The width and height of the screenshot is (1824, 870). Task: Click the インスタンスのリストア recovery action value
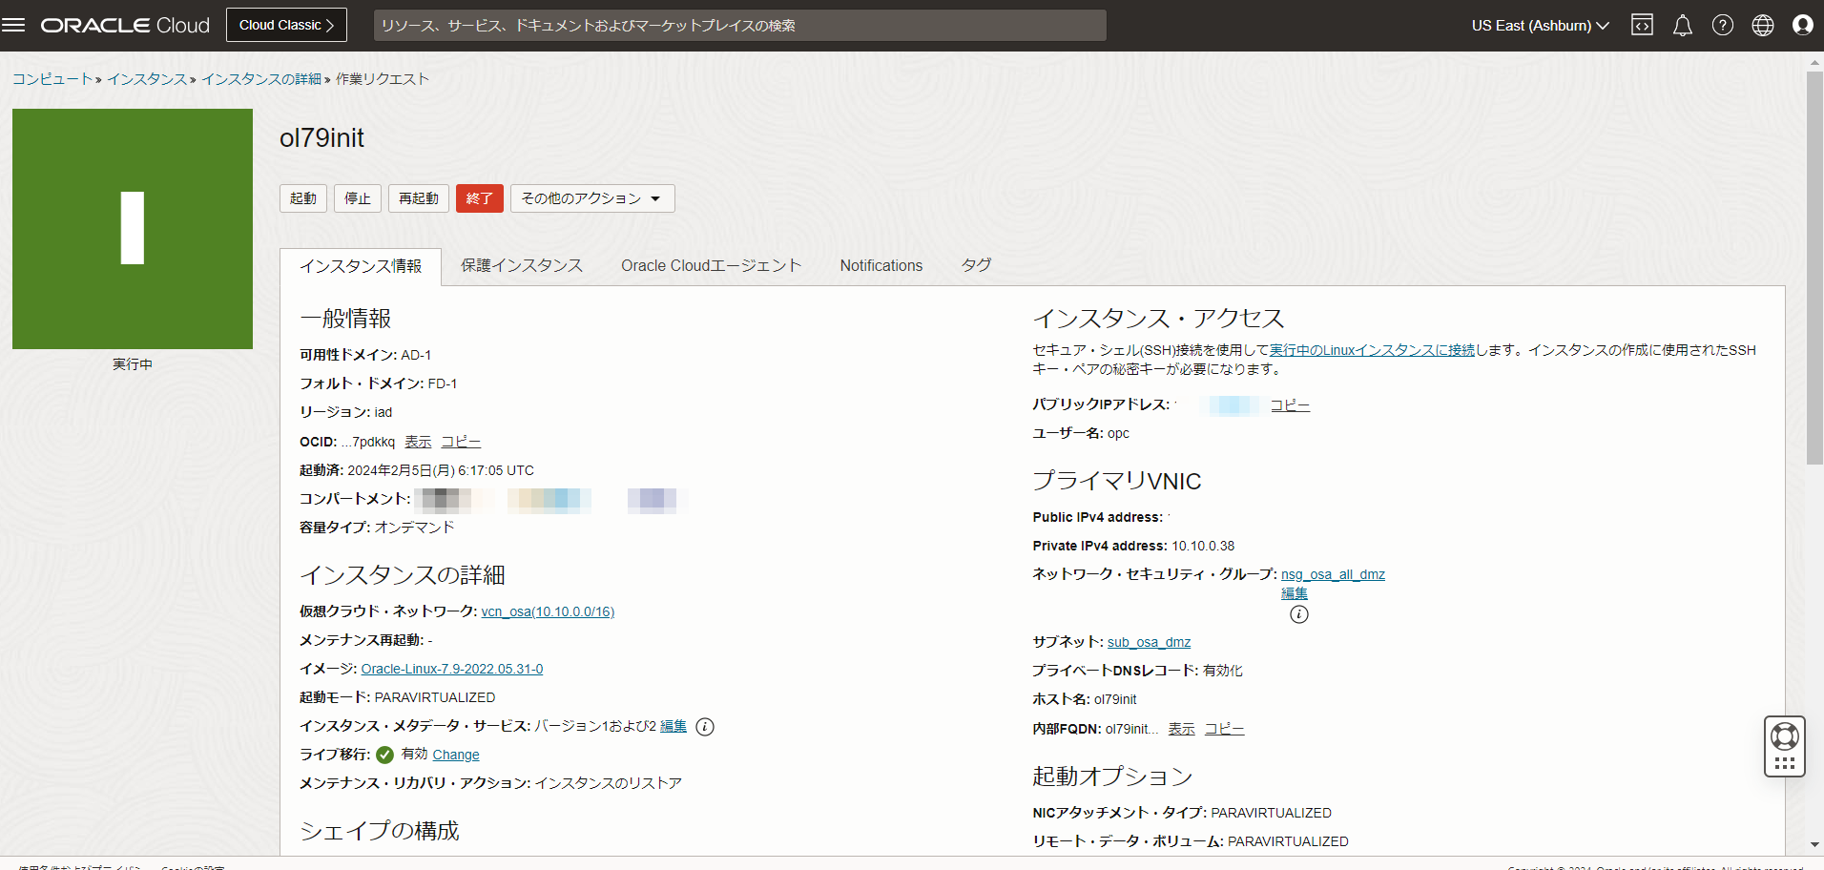[x=609, y=783]
